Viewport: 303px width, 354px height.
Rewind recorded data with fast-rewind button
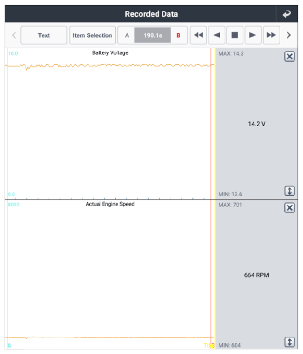click(198, 35)
